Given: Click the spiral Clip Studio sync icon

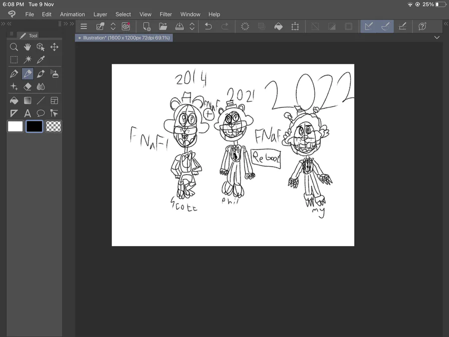Looking at the screenshot, I should coord(126,26).
